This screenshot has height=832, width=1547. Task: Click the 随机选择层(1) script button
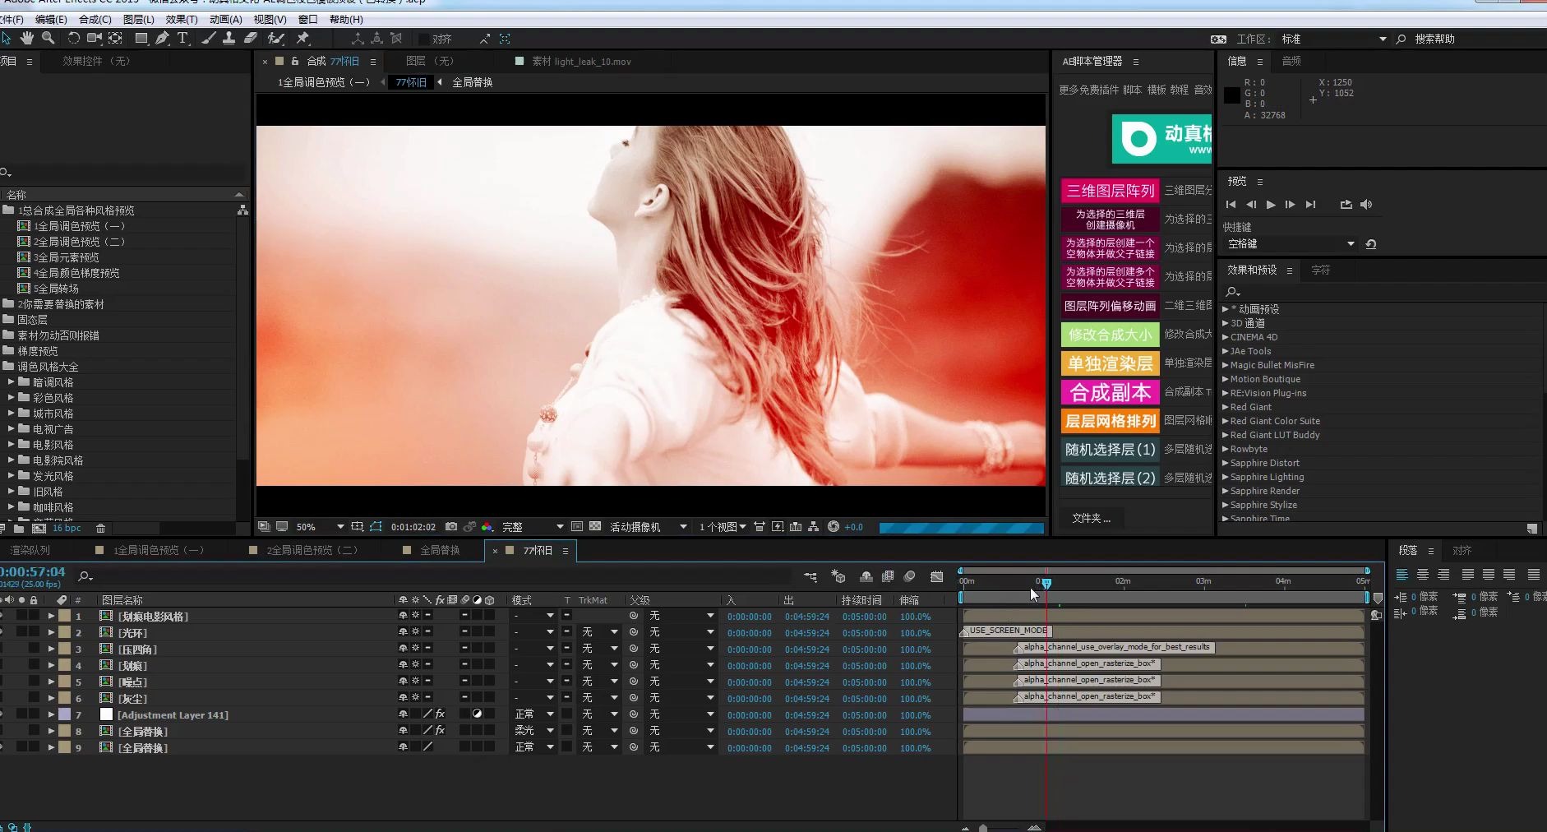(1110, 450)
